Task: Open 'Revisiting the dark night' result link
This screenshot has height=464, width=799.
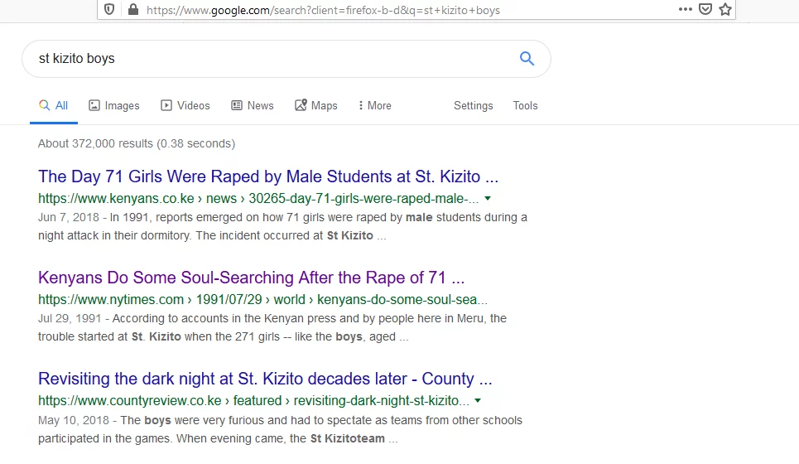Action: (x=265, y=379)
